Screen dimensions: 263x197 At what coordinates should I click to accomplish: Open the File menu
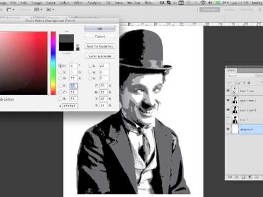tap(13, 3)
